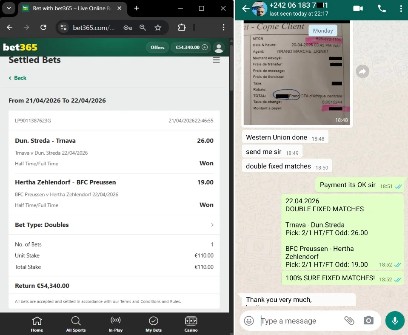Click the Total Stake €110.00 row

(114, 267)
